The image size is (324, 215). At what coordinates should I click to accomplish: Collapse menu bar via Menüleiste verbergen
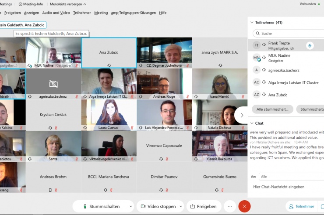[68, 4]
